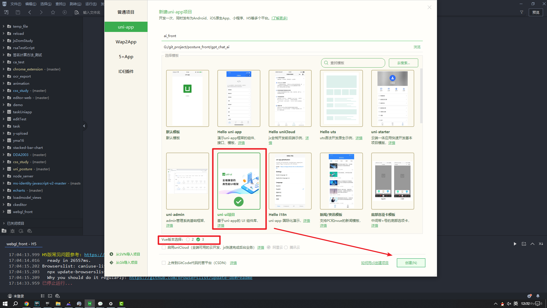The width and height of the screenshot is (547, 308).
Task: Select the uni-starter template thumbnail
Action: (393, 98)
